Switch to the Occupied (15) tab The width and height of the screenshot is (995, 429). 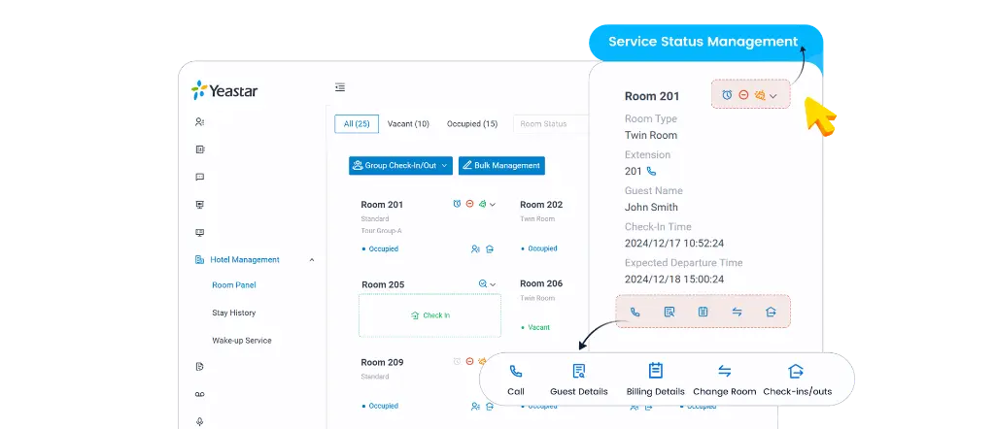tap(472, 124)
